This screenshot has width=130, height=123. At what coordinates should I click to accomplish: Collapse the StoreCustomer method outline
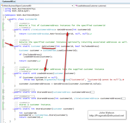tap(3, 109)
